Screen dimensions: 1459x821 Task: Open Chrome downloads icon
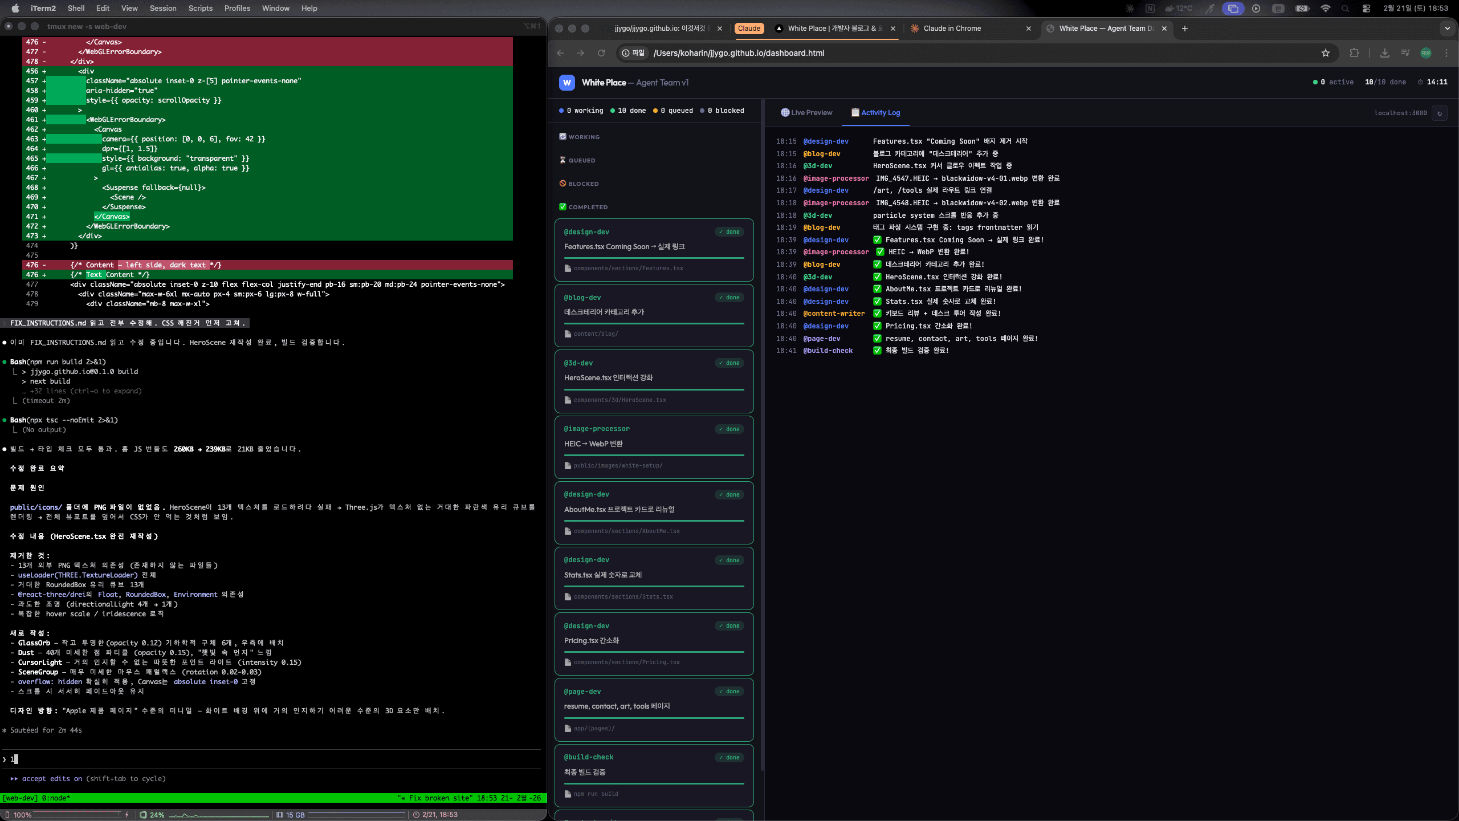(1384, 53)
